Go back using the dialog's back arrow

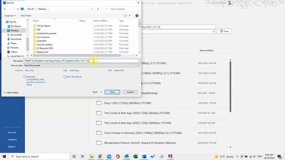tap(5, 9)
